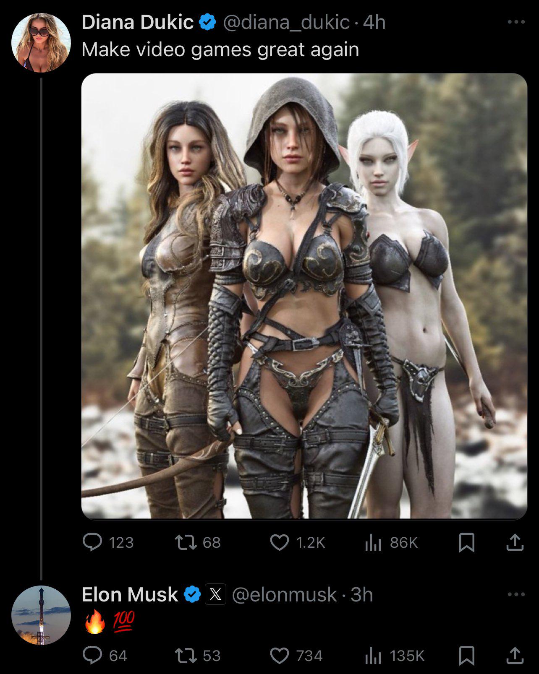Screen dimensions: 539x674
Task: Open Elon Musk's profile avatar
Action: click(x=41, y=615)
